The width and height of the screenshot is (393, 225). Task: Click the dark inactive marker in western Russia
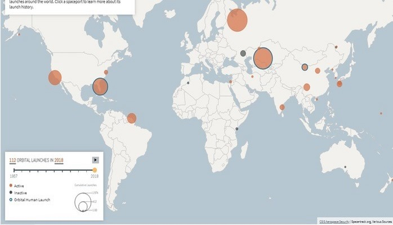243,53
